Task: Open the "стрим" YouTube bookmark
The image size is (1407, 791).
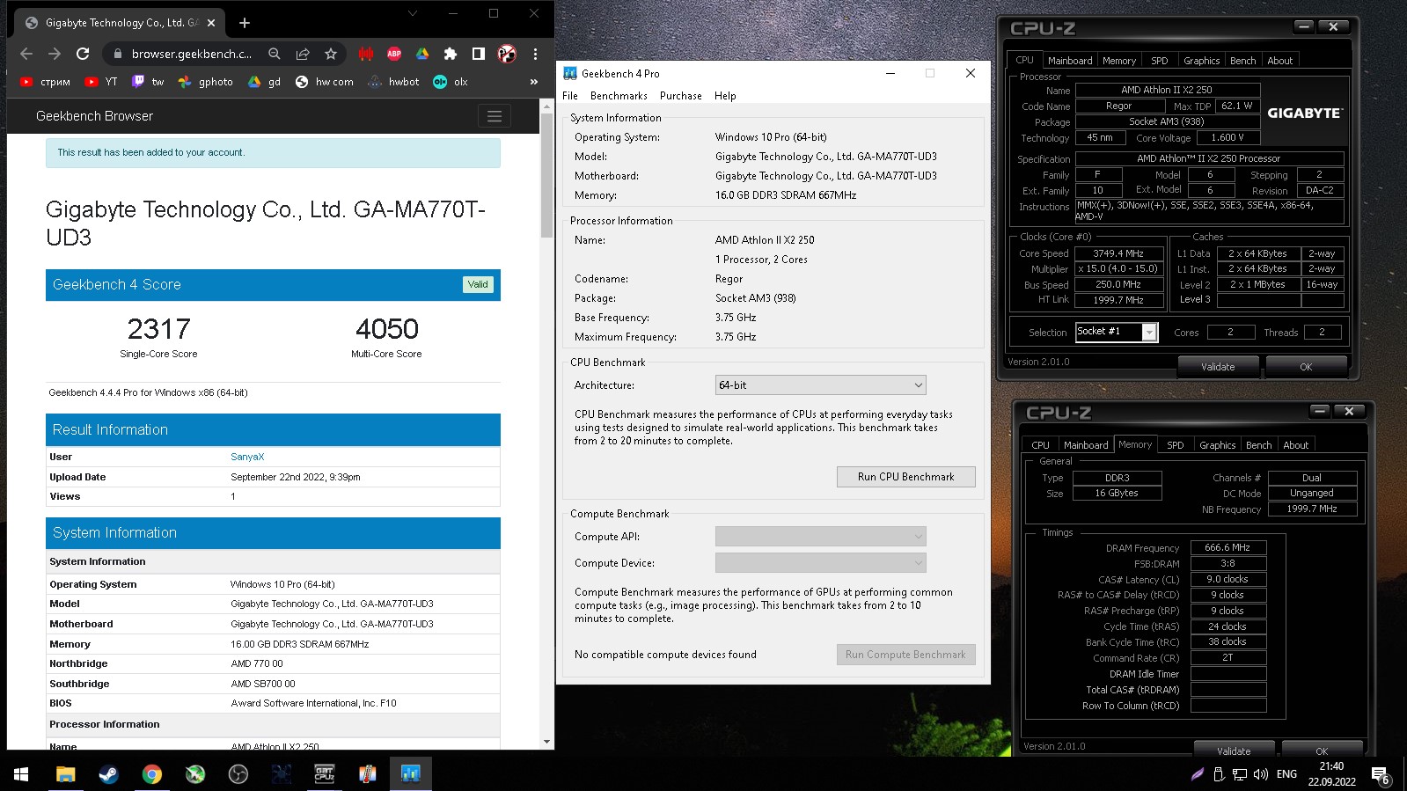Action: coord(46,82)
